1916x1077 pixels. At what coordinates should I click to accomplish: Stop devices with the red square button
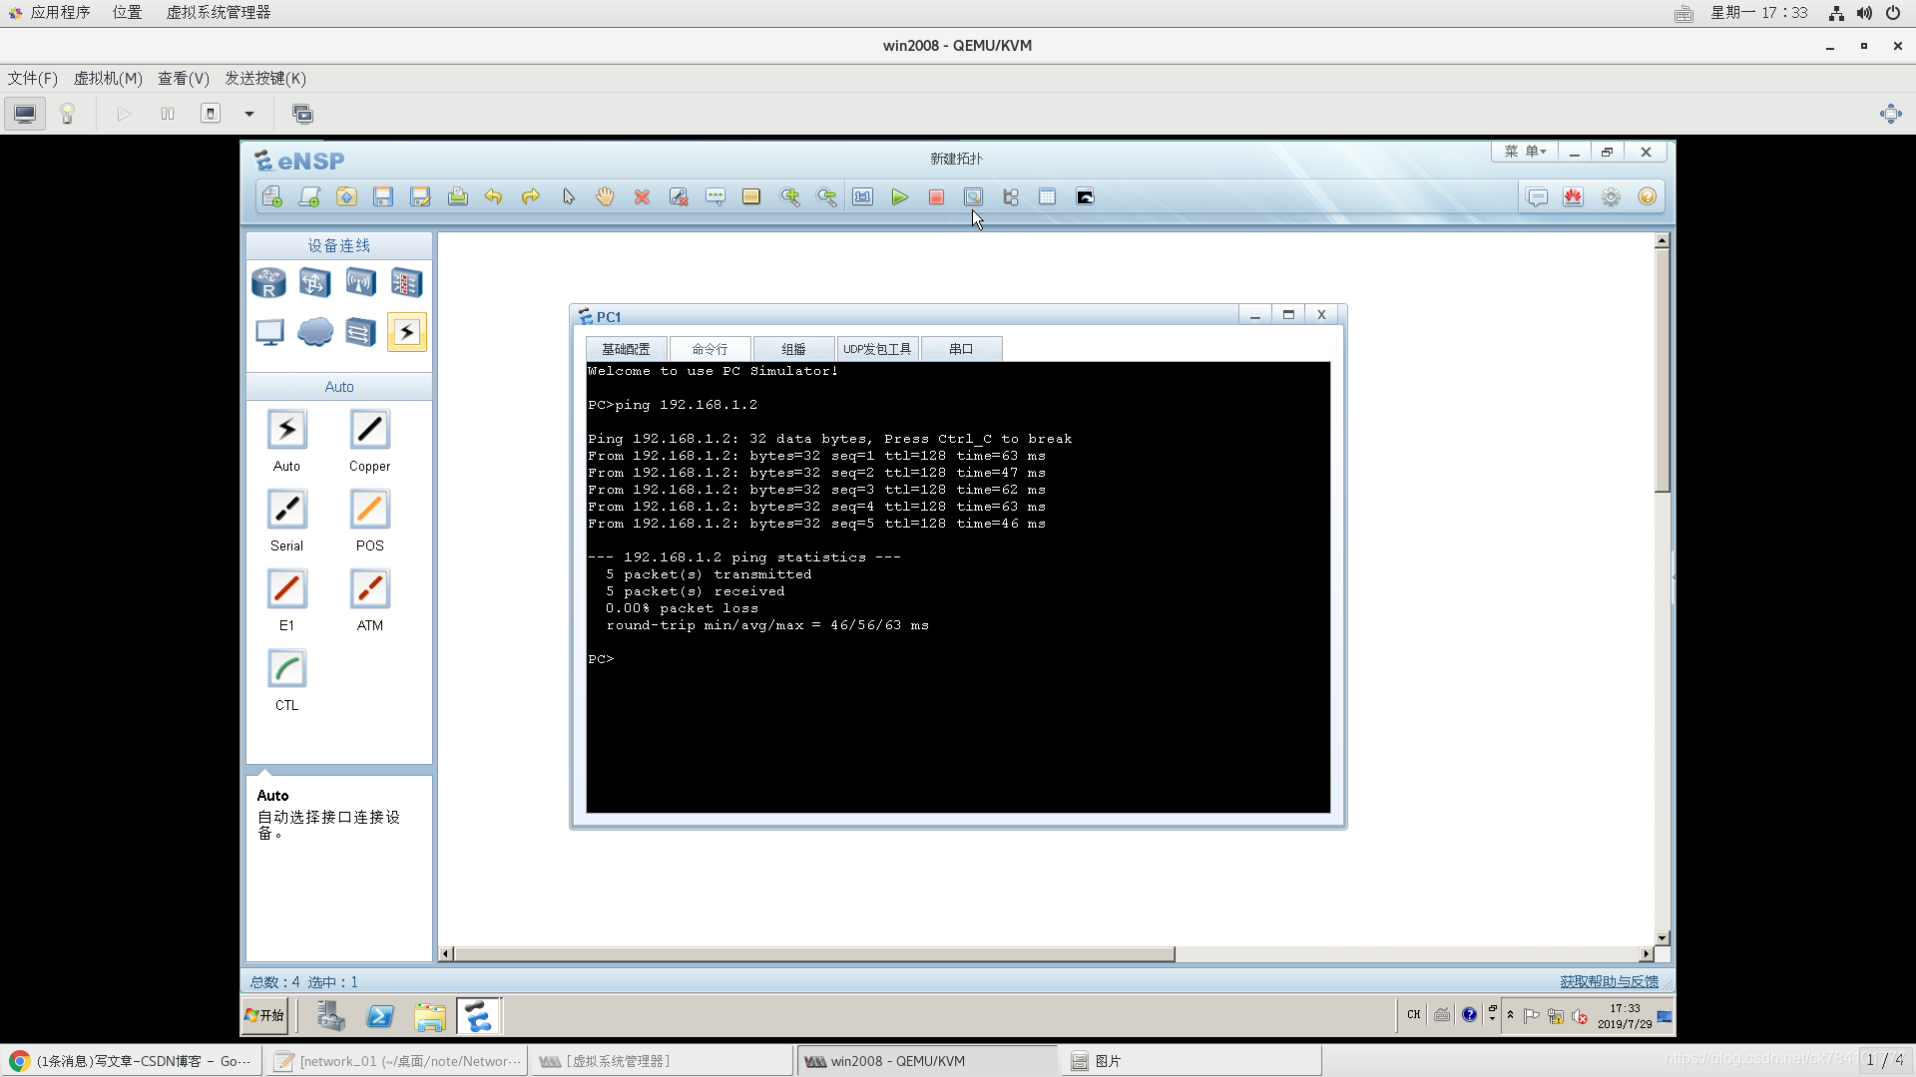pos(936,197)
